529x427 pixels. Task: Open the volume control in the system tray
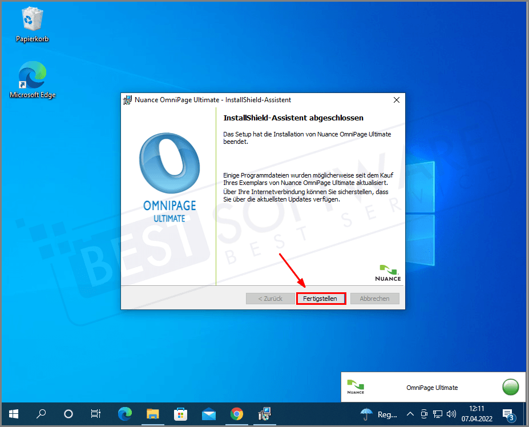click(451, 414)
